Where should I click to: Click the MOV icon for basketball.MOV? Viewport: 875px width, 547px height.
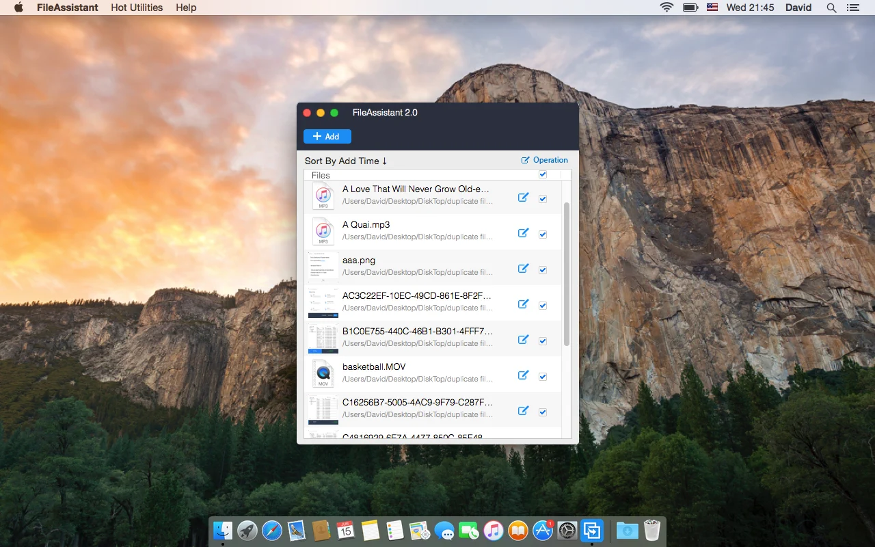point(323,373)
